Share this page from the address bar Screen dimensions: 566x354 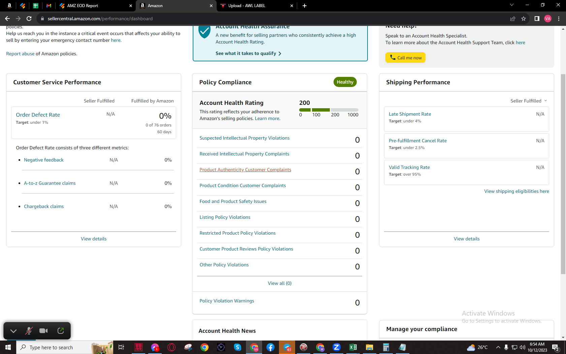513,19
